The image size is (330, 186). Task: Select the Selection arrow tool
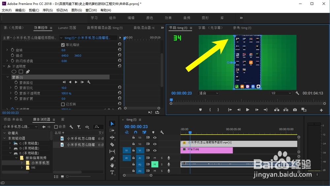(x=112, y=124)
